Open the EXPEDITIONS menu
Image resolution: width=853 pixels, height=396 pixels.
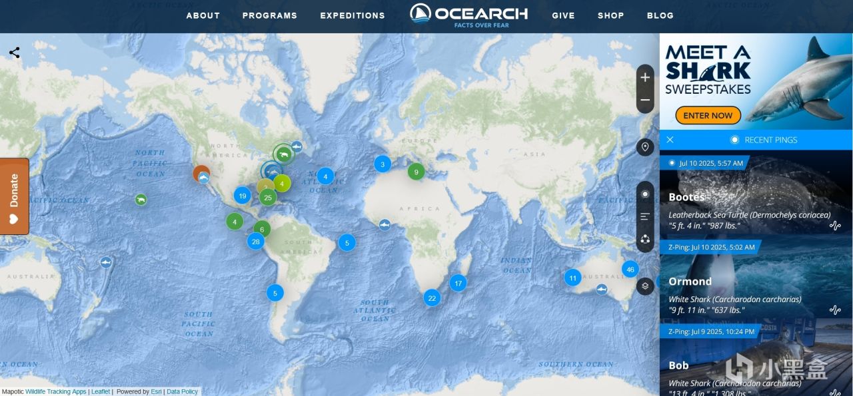(353, 15)
